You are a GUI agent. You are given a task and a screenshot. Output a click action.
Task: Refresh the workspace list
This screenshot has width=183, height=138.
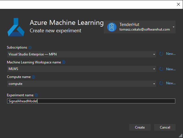pyautogui.click(x=161, y=69)
